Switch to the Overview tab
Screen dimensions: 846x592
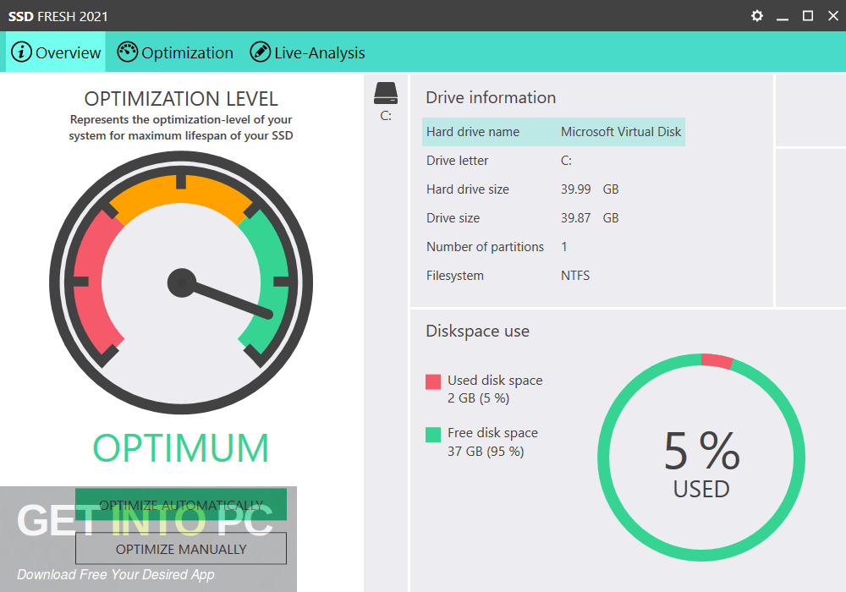pyautogui.click(x=56, y=52)
